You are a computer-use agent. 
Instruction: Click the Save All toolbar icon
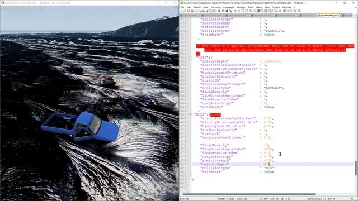[x=192, y=11]
